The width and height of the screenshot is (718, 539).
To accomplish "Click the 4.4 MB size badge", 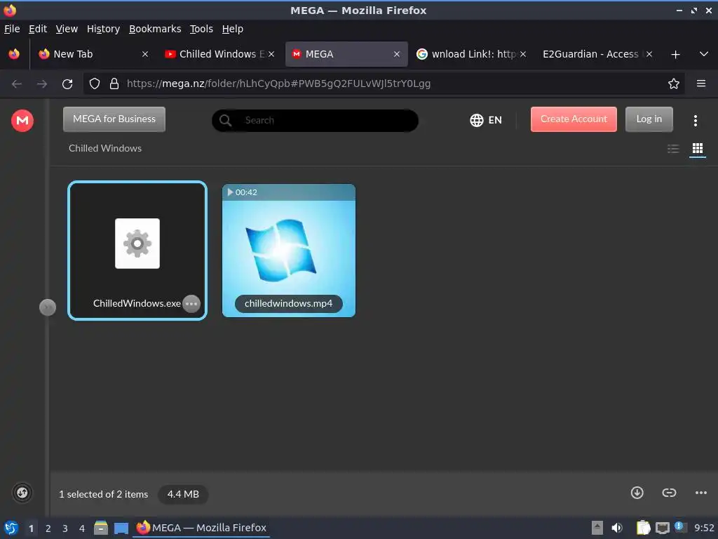I will coord(183,494).
